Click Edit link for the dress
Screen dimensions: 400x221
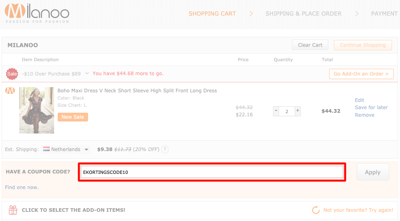(360, 100)
